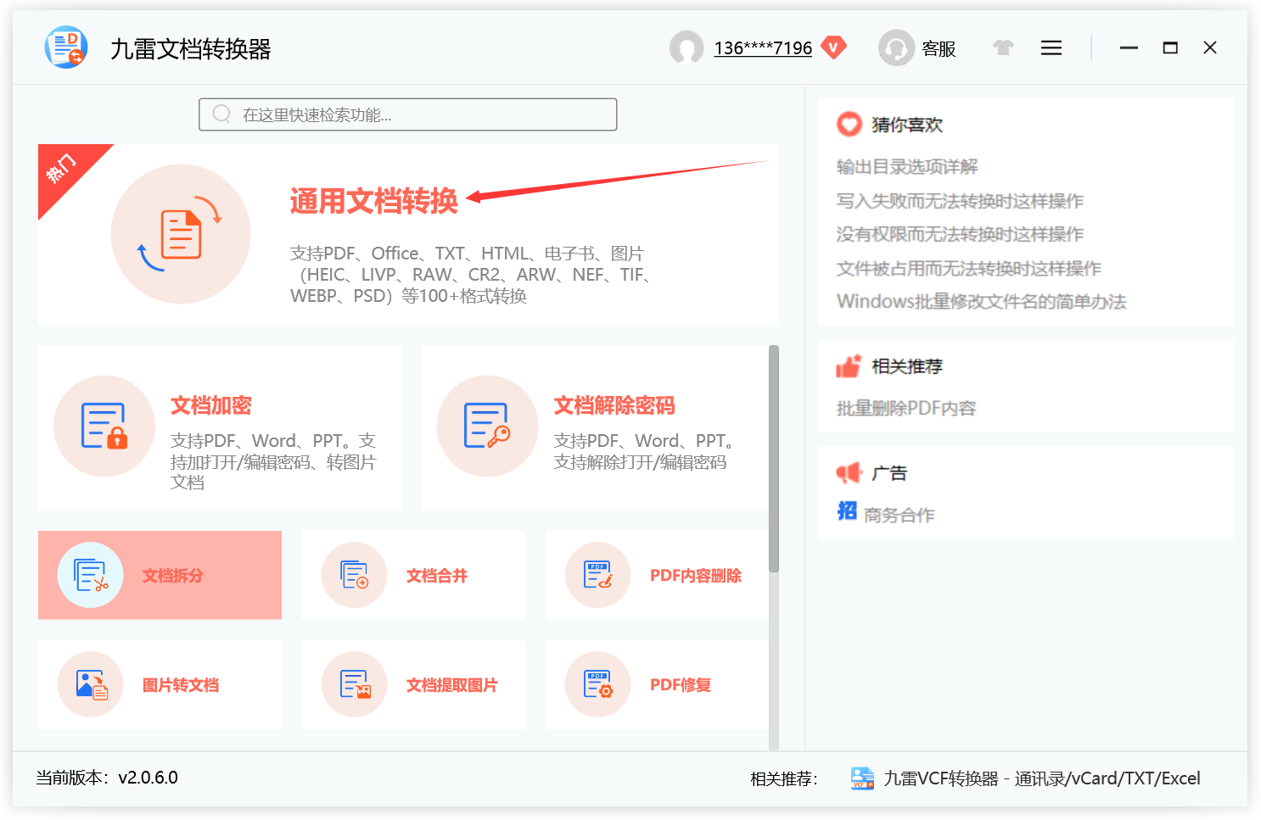Select the PDF修复 label
The image size is (1261, 820).
[x=681, y=685]
